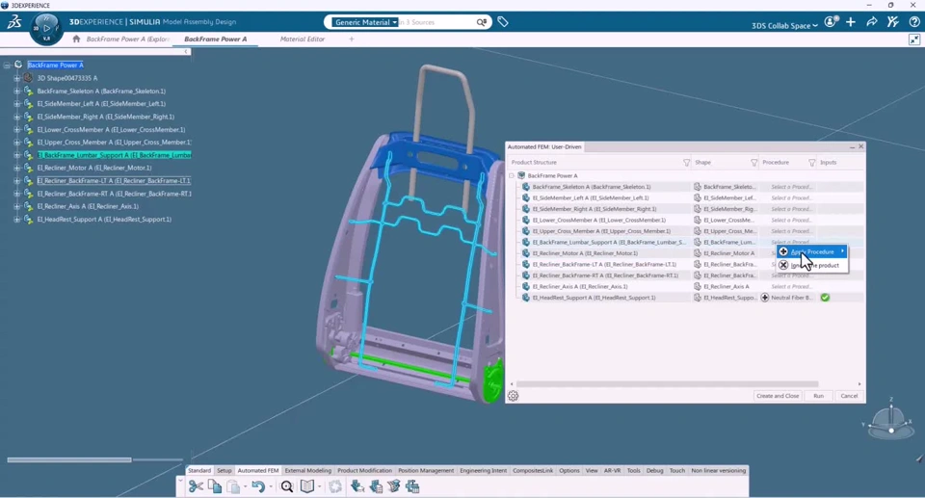
Task: Click the first blue import arrow icon in toolbar
Action: click(x=357, y=486)
